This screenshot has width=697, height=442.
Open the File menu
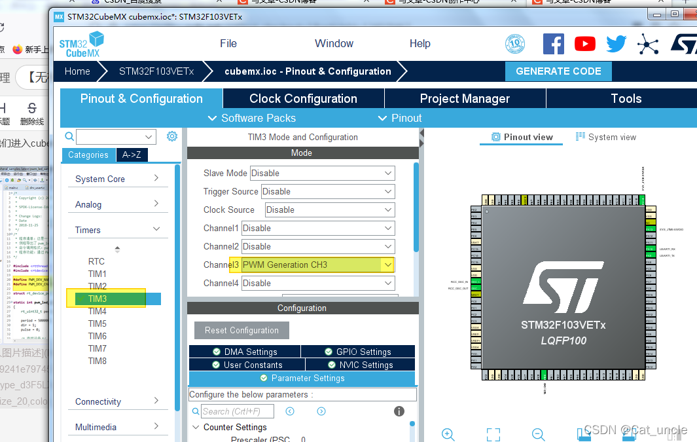(228, 44)
